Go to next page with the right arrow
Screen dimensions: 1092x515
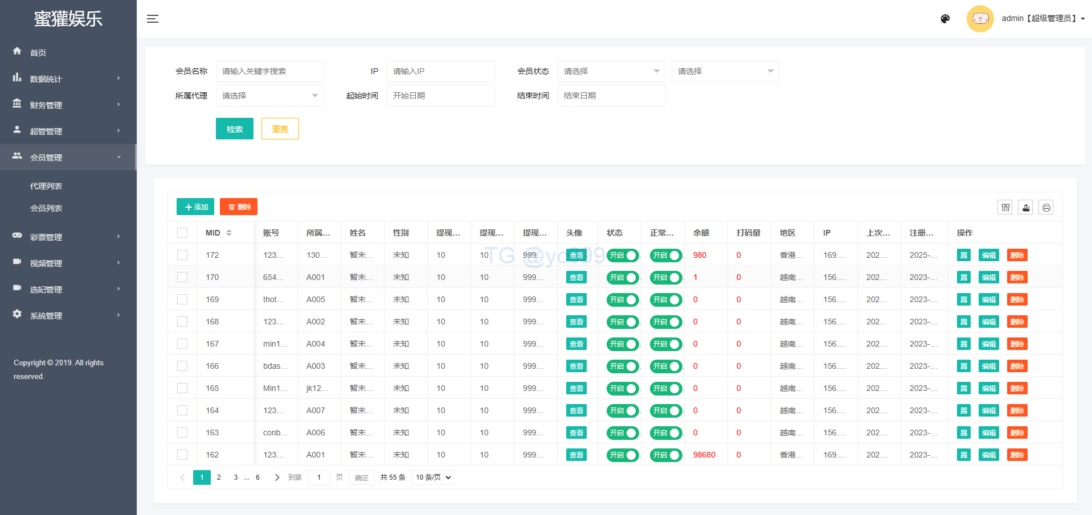(277, 477)
